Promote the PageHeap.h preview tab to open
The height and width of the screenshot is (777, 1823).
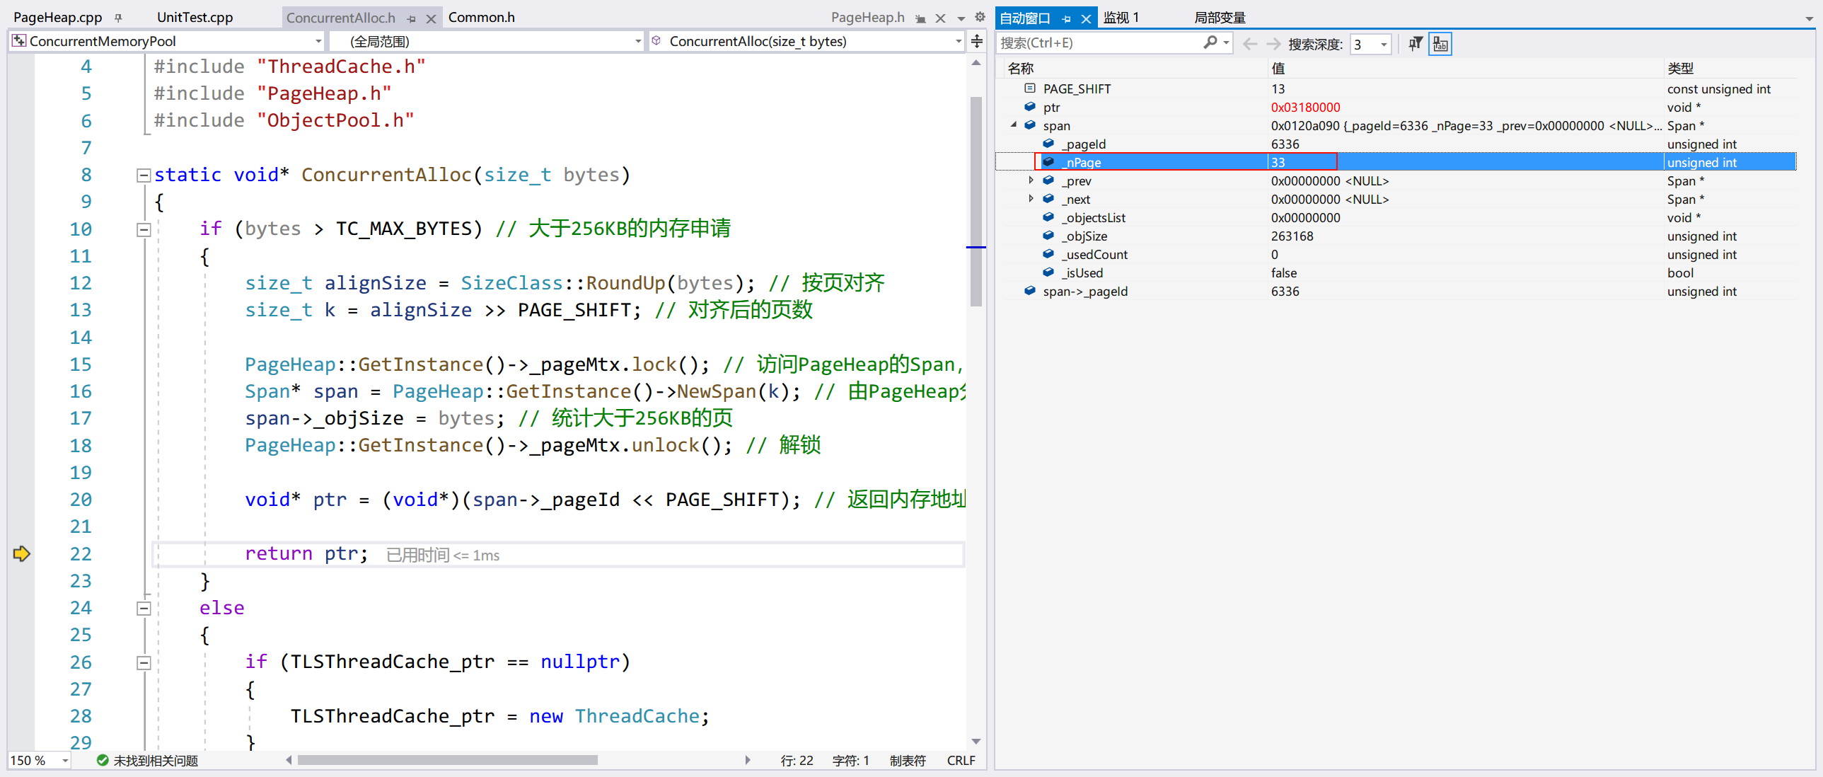921,18
